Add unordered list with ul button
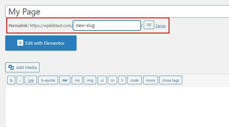This screenshot has height=127, width=229. tap(102, 80)
